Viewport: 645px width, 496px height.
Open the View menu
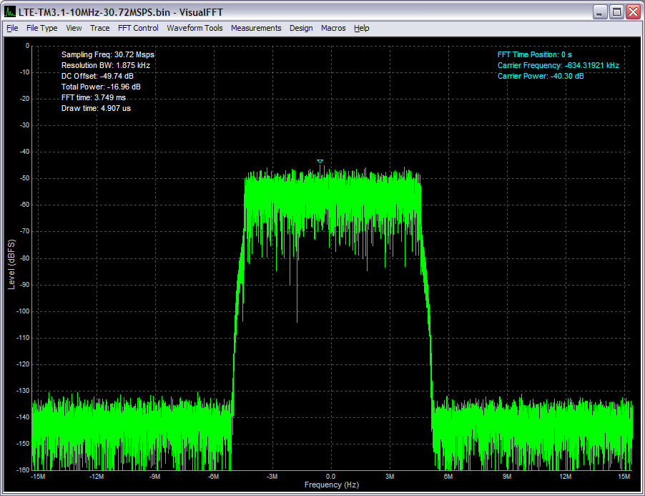pos(74,28)
